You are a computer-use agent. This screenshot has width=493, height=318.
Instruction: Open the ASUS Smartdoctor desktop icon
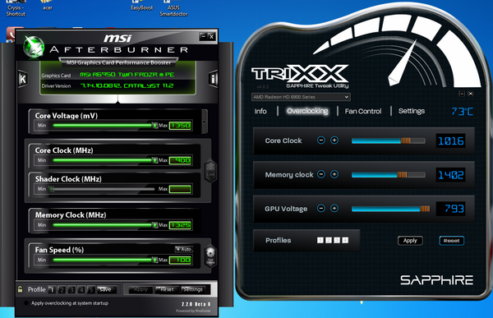(x=173, y=8)
